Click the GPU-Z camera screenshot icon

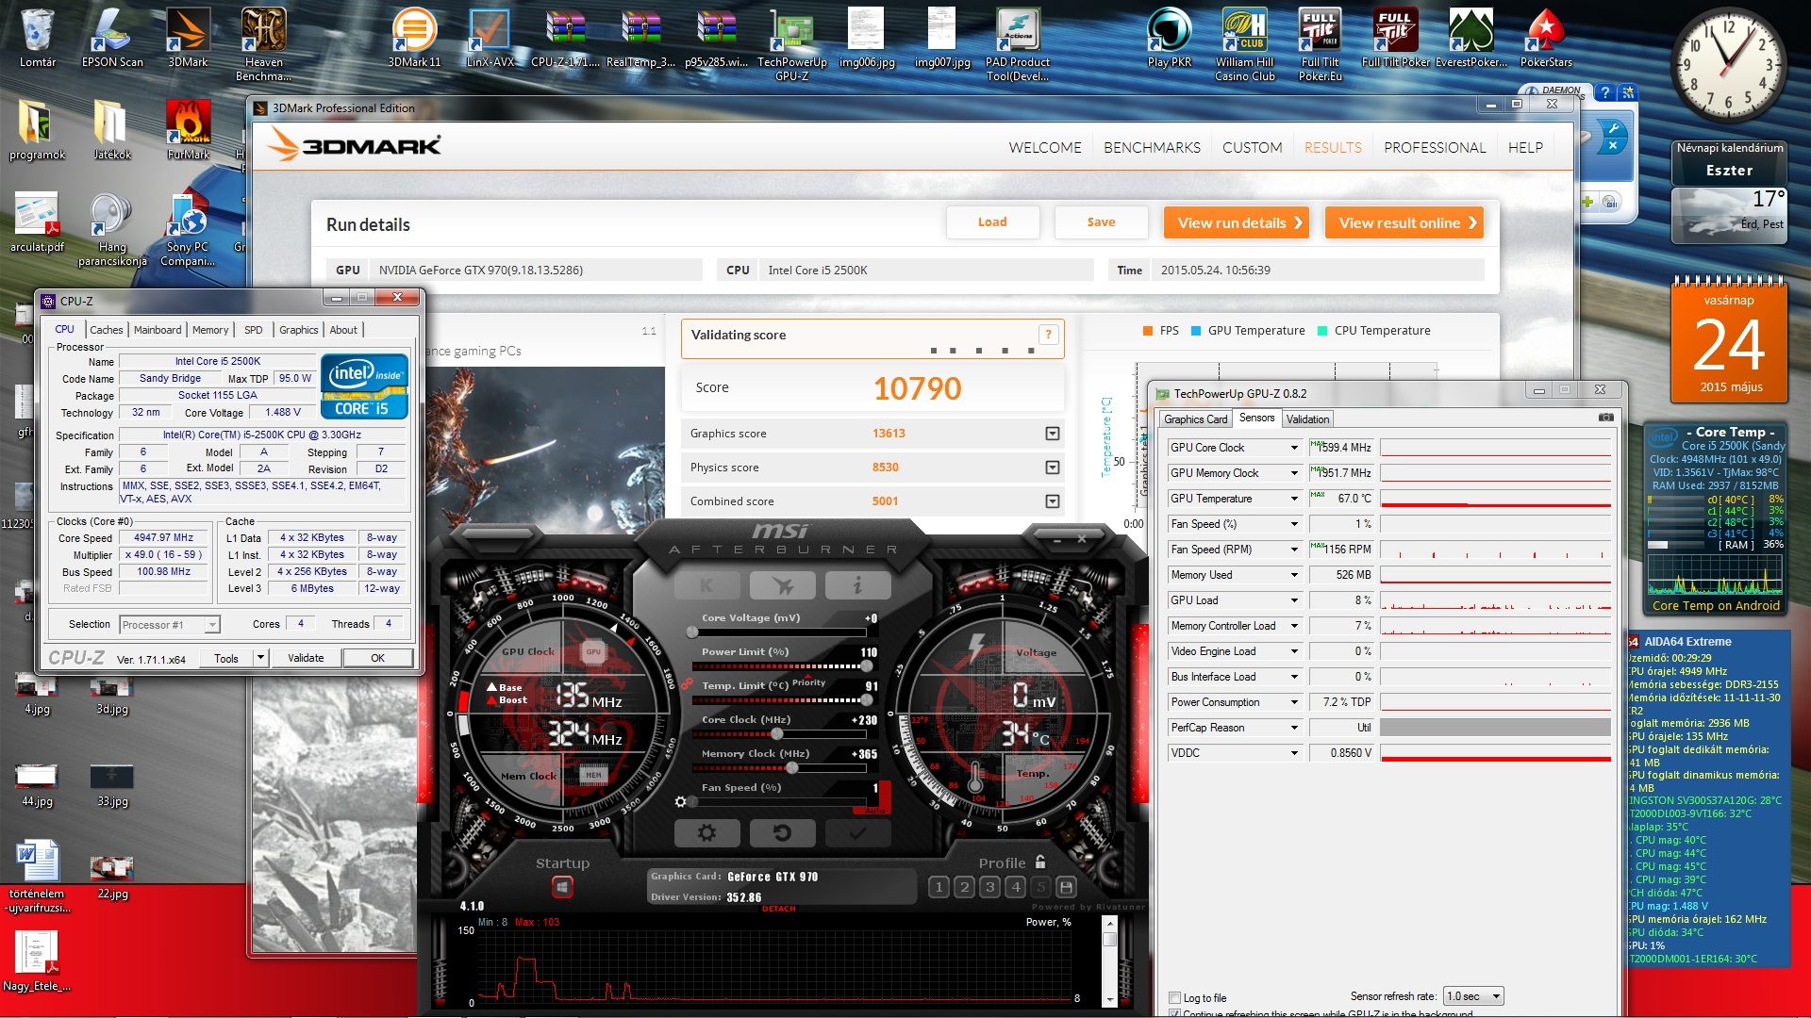(1605, 418)
